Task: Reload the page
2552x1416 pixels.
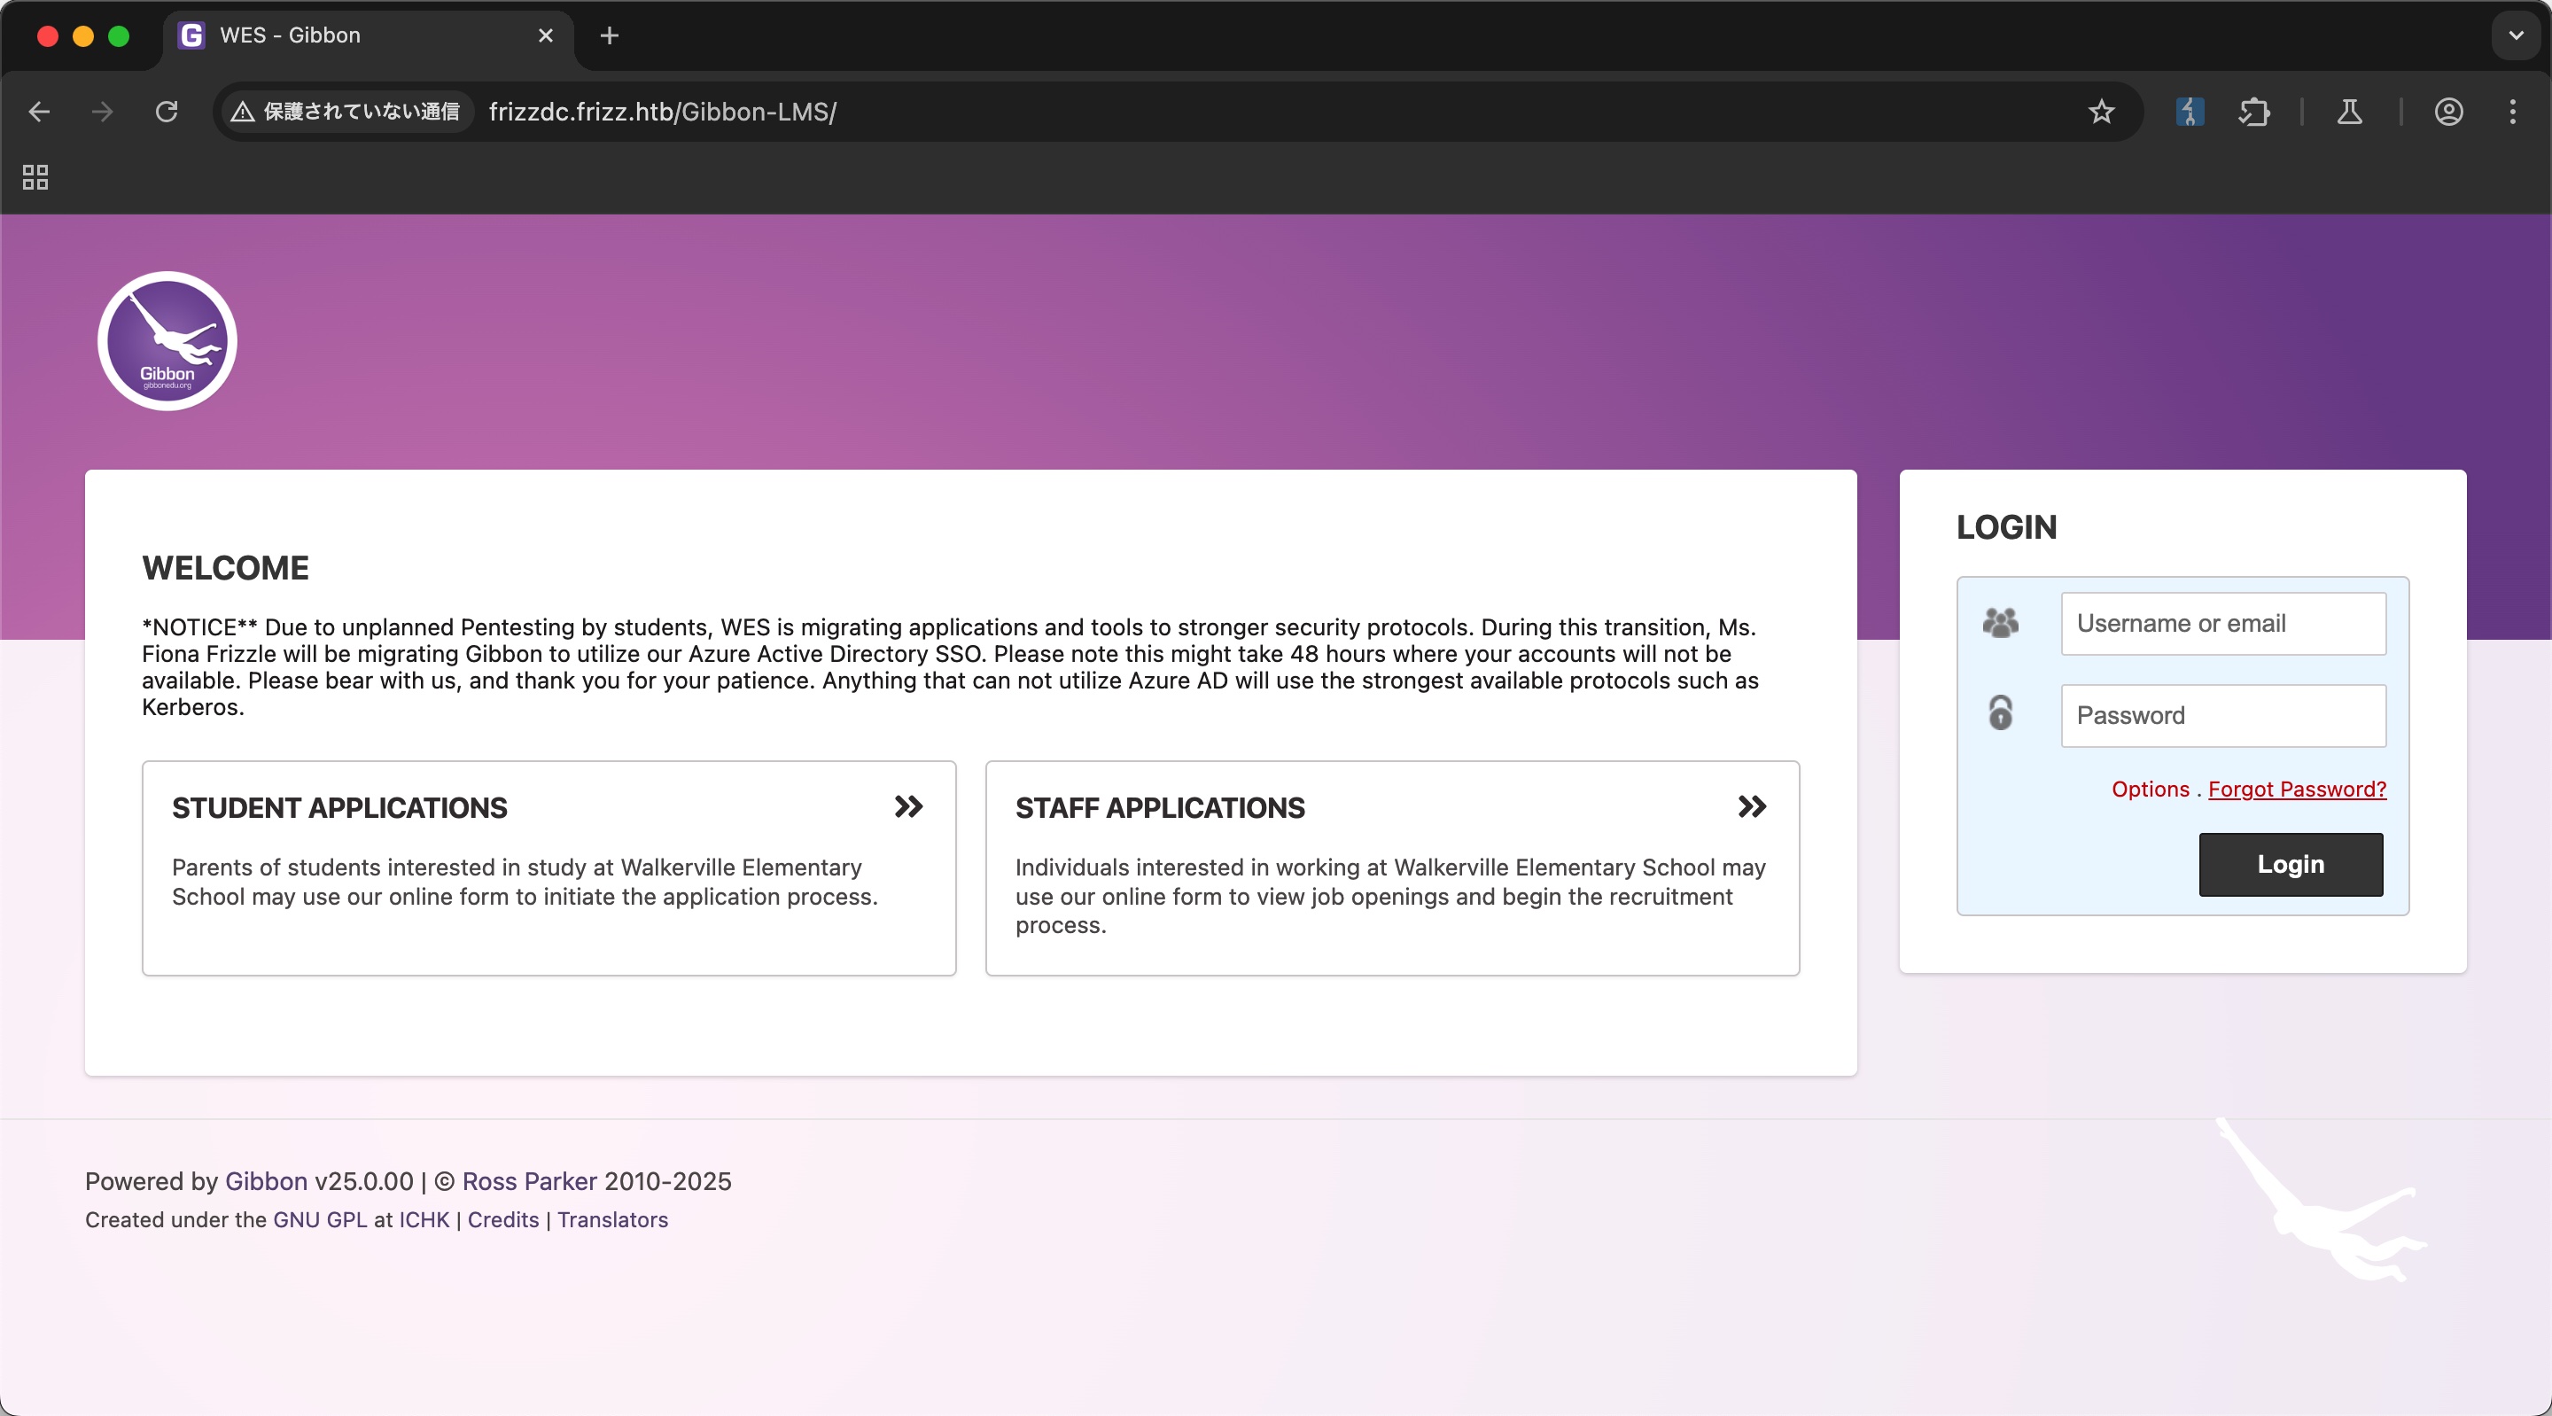Action: 167,112
